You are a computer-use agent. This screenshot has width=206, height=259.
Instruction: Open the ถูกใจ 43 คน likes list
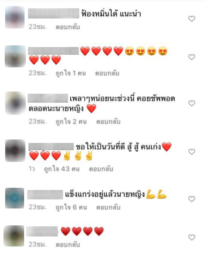tap(62, 169)
